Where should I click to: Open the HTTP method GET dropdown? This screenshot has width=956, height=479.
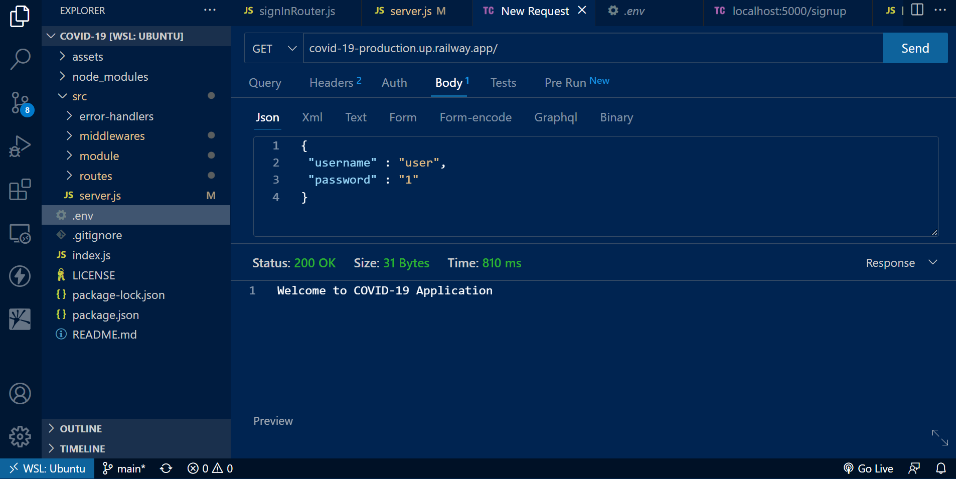coord(274,49)
